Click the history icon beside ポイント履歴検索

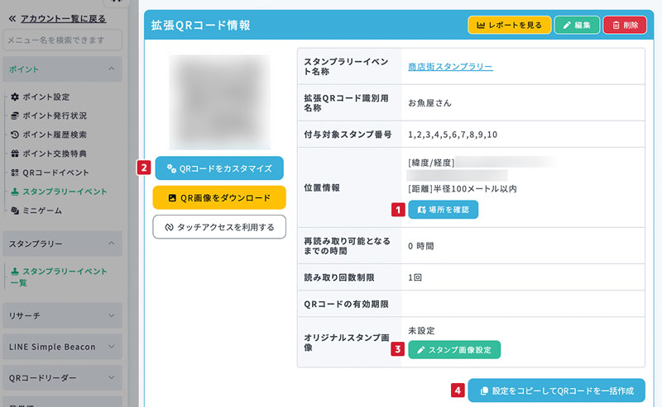(x=15, y=135)
